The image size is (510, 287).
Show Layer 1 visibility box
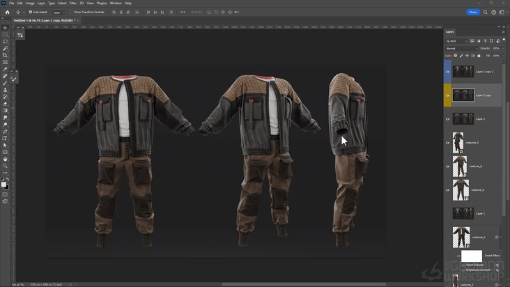[x=447, y=214]
